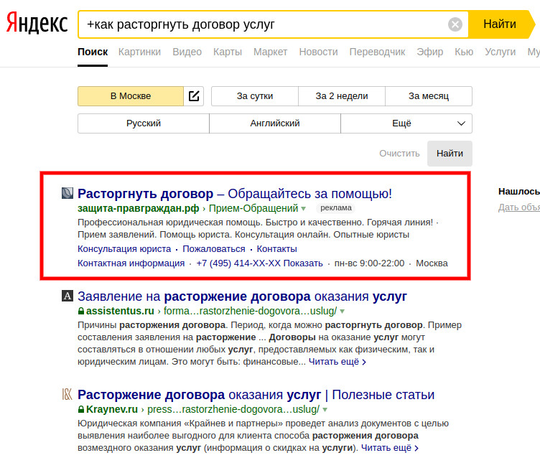Select the Английский language filter
This screenshot has height=463, width=540.
click(x=275, y=123)
